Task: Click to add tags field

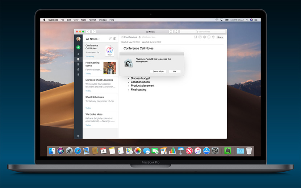Action: click(x=149, y=37)
